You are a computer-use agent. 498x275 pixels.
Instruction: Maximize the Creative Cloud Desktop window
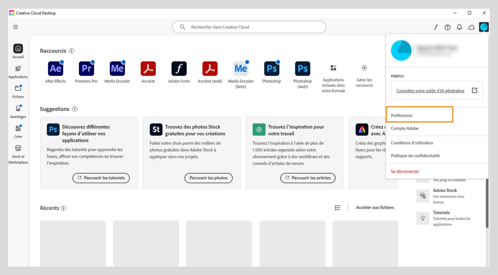click(469, 13)
